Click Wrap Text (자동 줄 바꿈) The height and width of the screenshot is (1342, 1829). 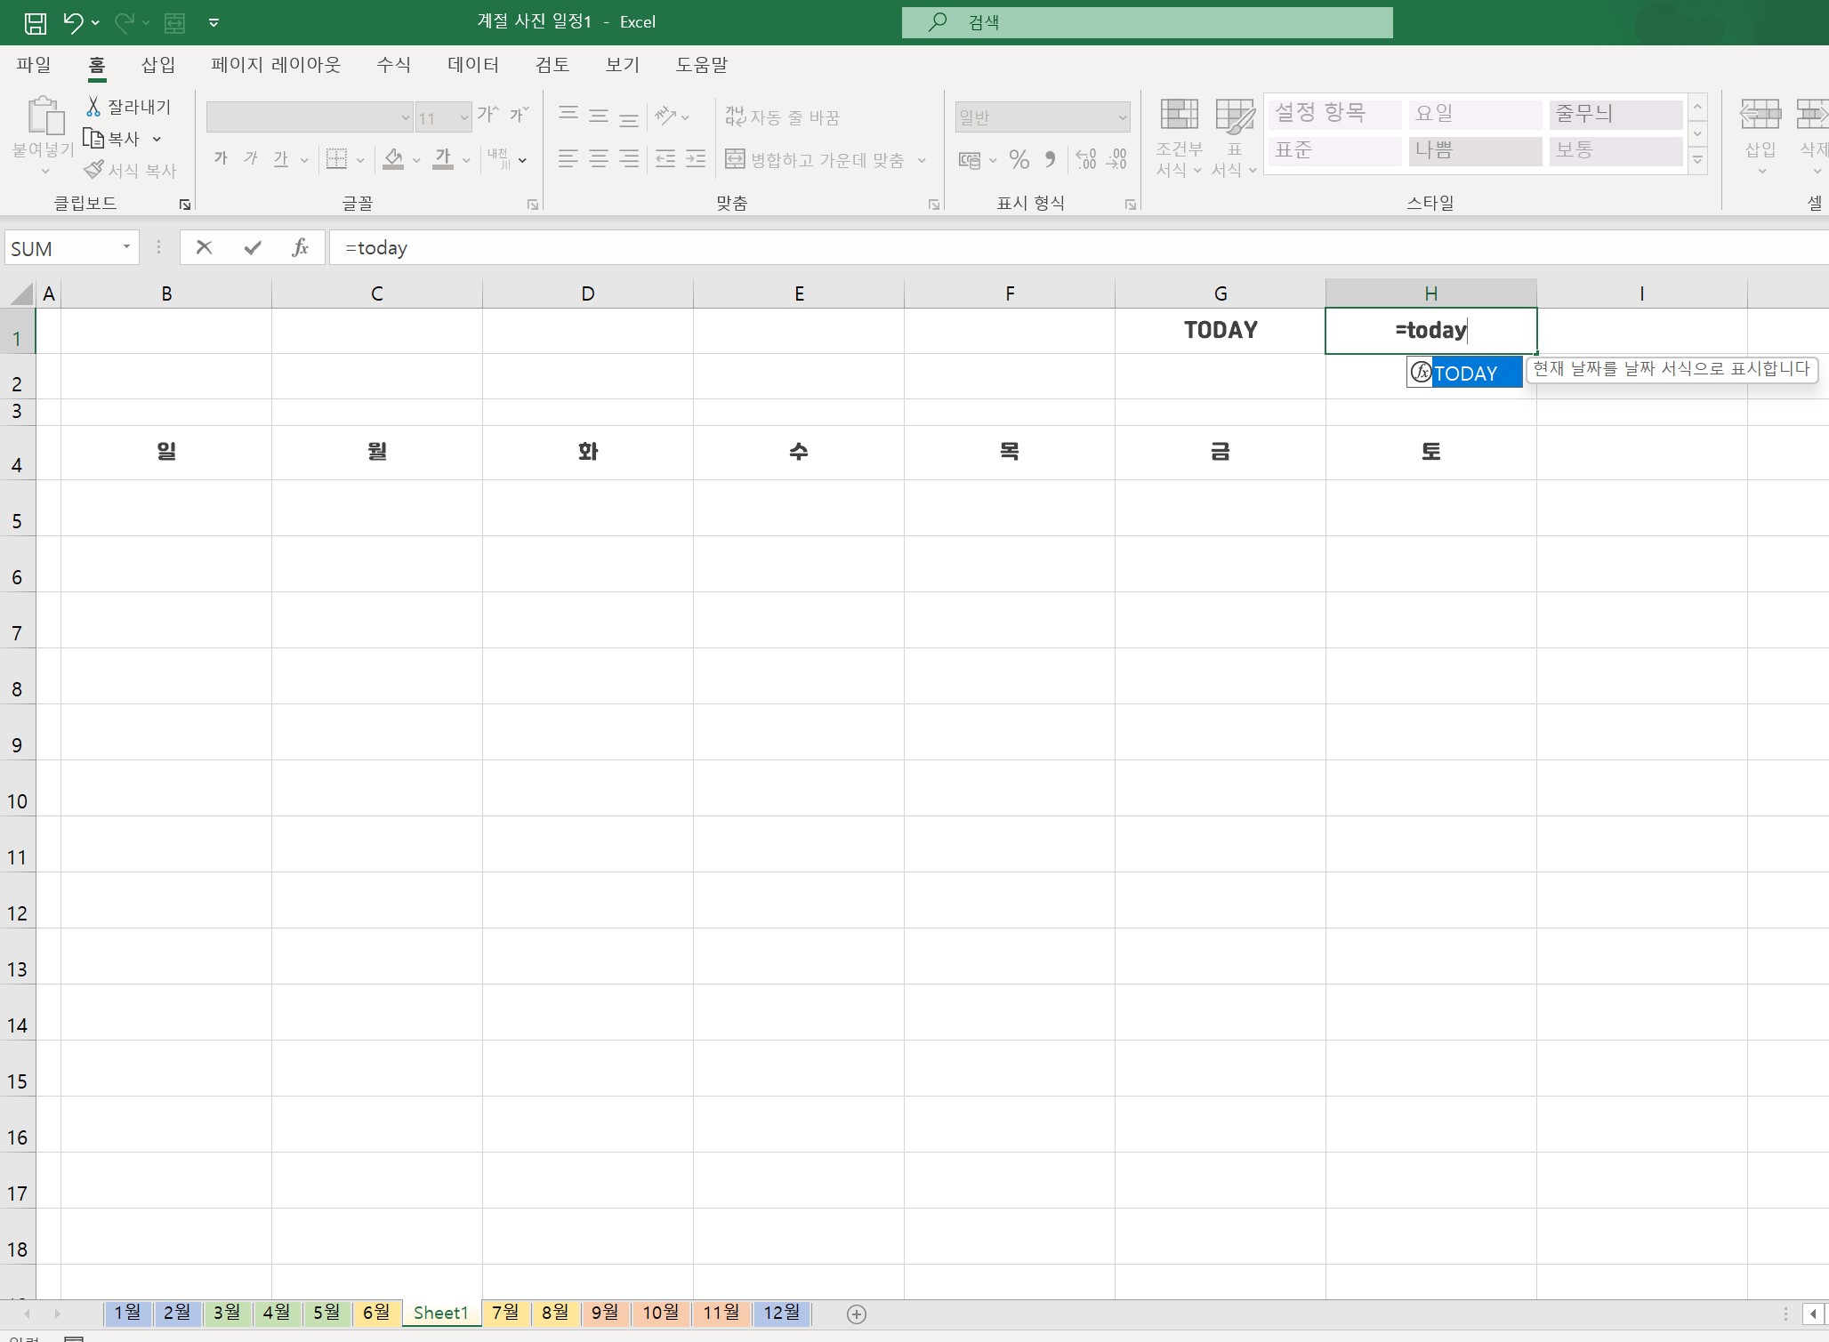(782, 117)
